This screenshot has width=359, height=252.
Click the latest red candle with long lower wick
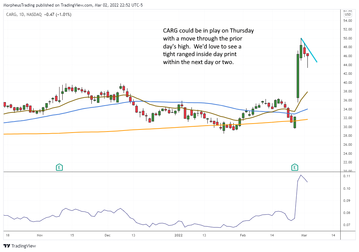tap(308, 55)
